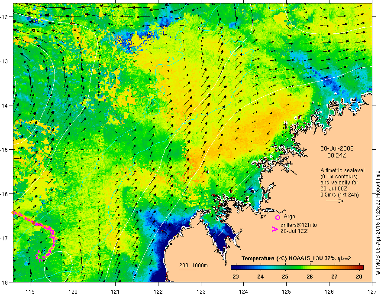The image size is (381, 295).
Task: Click the longitude label 119
Action: (x=30, y=292)
